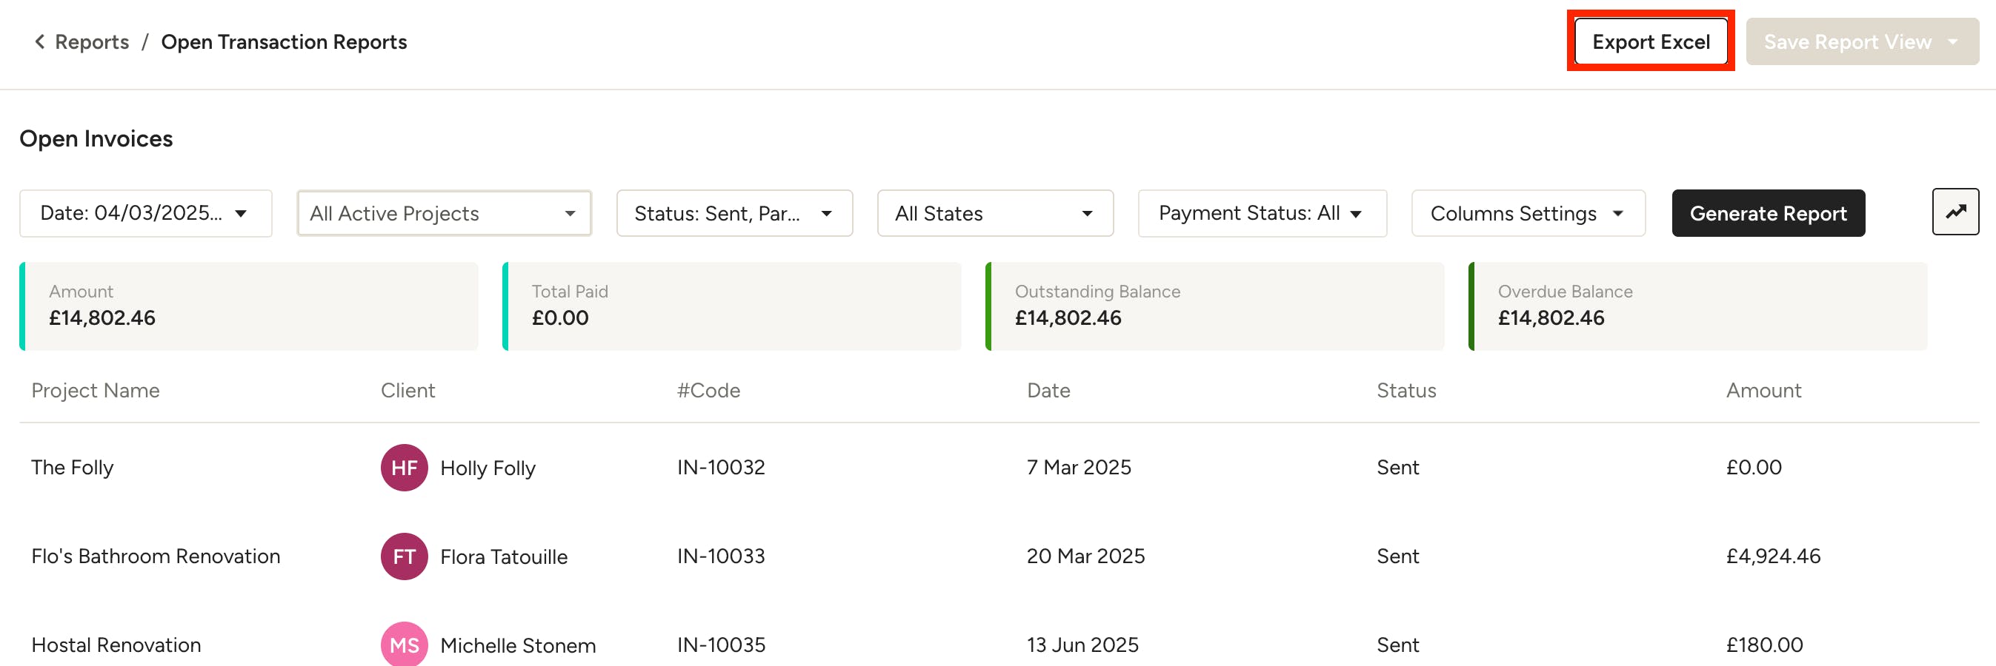Screen dimensions: 1996x666
Task: Click Holly Folly's HF avatar
Action: 404,467
